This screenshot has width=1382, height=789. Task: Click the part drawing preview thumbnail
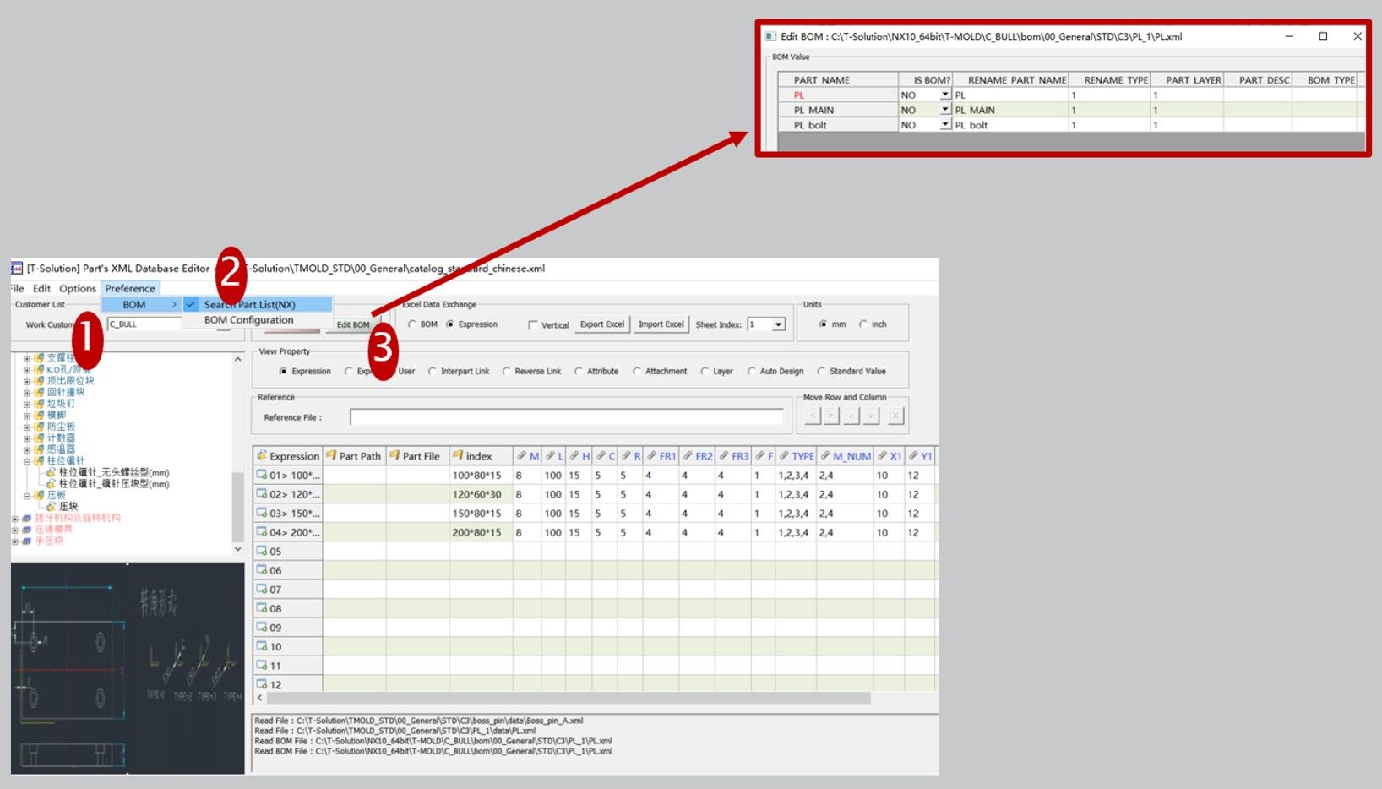(128, 668)
